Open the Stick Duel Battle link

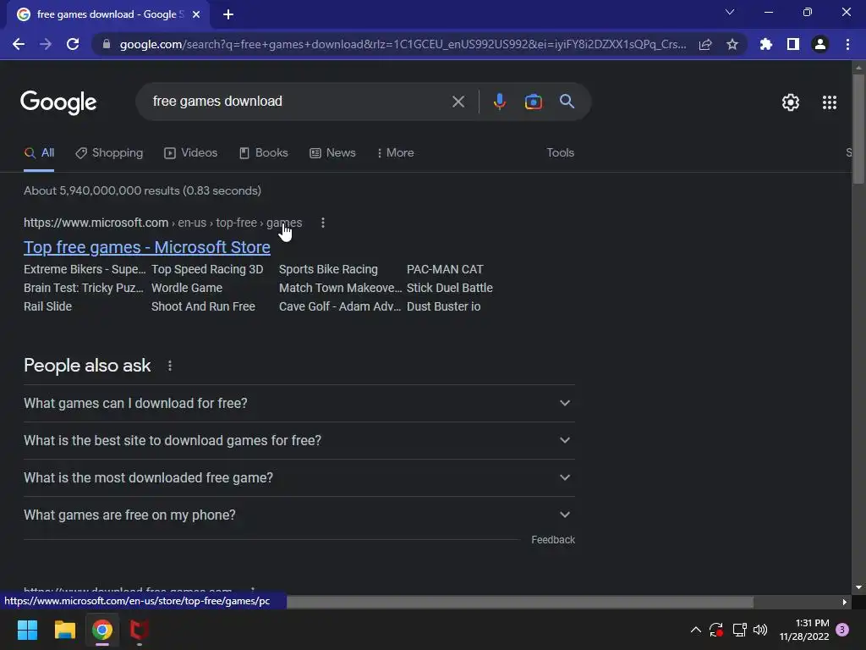point(450,288)
